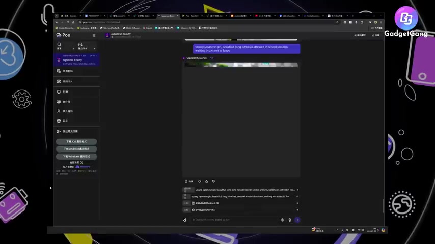The image size is (435, 244).
Task: Attach a file with plus circle icon
Action: (282, 220)
